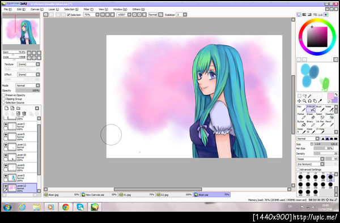Open the brush (no texture) dropdown

pos(311,164)
